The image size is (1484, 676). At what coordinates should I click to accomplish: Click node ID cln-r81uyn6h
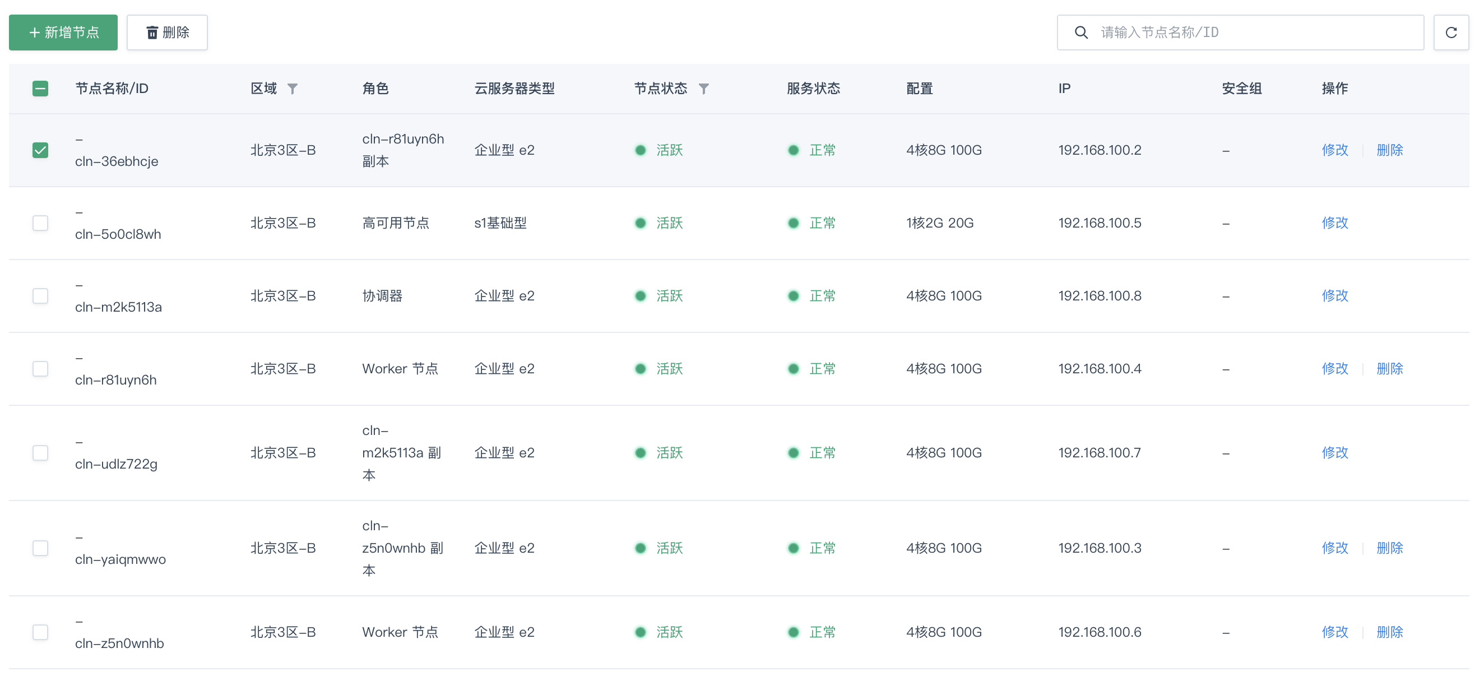(x=116, y=381)
